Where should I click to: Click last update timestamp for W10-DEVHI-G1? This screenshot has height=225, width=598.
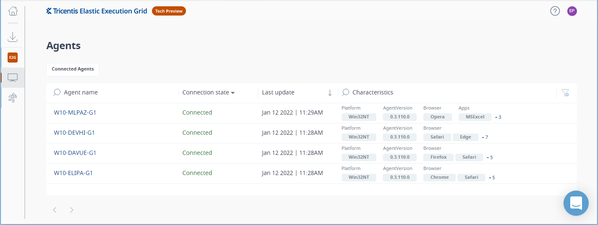[x=292, y=133]
